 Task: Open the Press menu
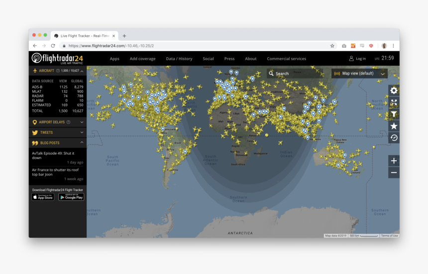(x=229, y=59)
